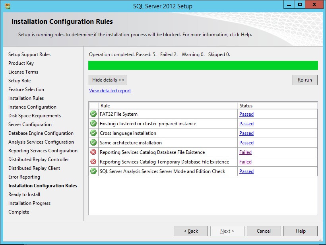Click the Status column header
Image resolution: width=326 pixels, height=245 pixels.
(x=277, y=106)
